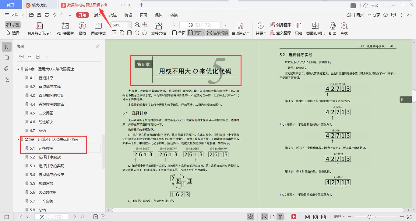
Task: Add a new bookmark icon in 书签 panel
Action: point(38,57)
